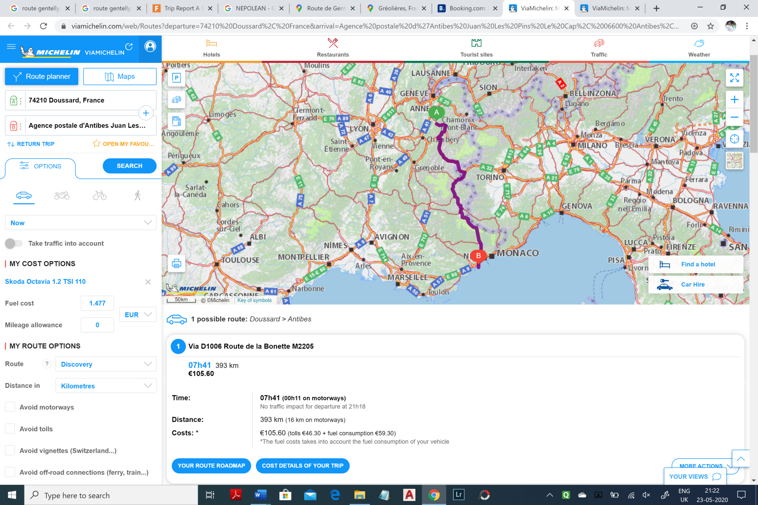Screen dimensions: 758x505
Task: Open the Discovery route type dropdown
Action: pyautogui.click(x=106, y=364)
